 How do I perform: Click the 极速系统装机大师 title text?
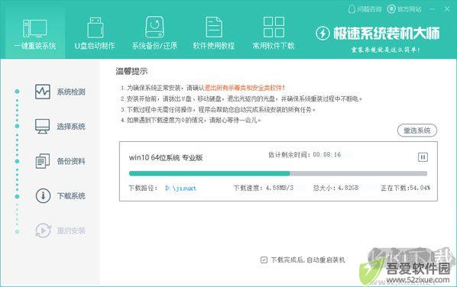[x=386, y=33]
